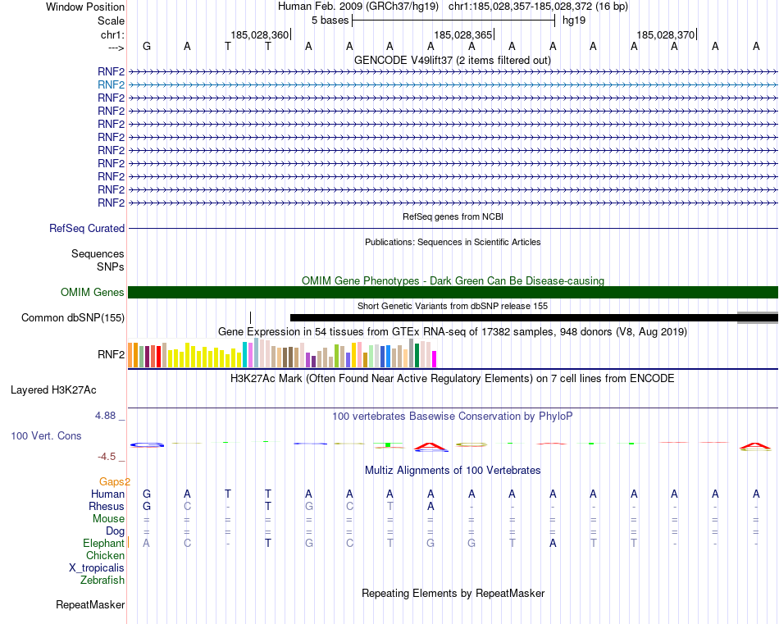779x624 pixels.
Task: Click the light-blue RNF2 transcript arrow line
Action: pos(453,85)
